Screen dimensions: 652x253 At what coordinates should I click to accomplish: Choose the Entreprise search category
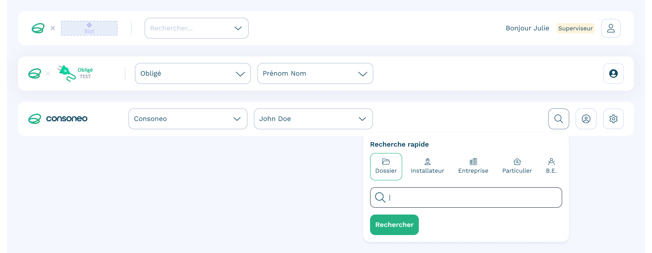[473, 166]
